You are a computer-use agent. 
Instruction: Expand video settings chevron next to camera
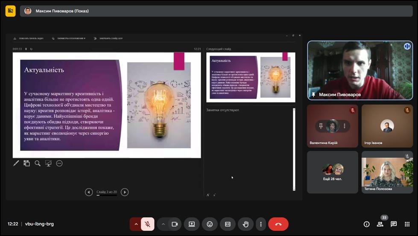coord(163,224)
